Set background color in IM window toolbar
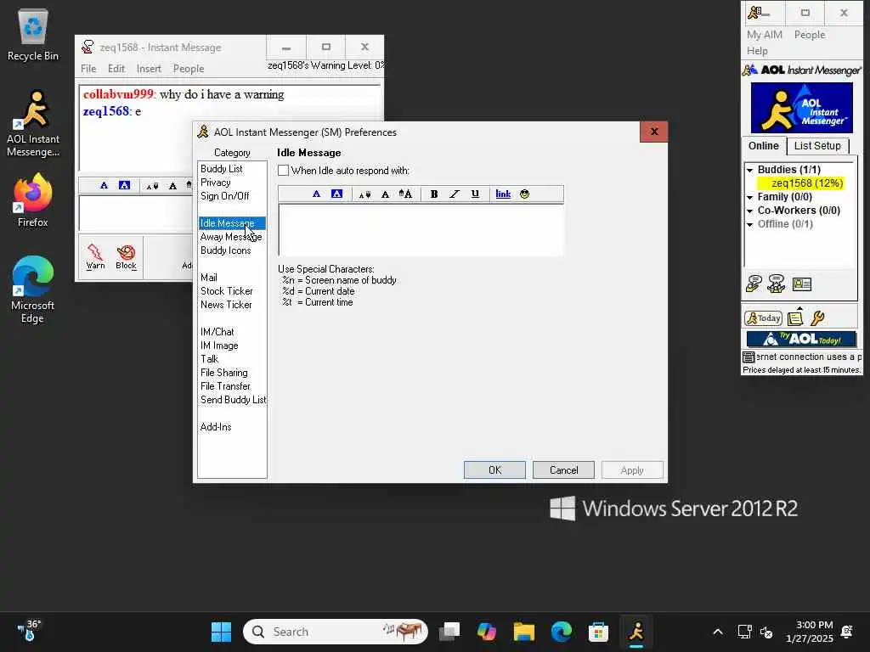870x652 pixels. (x=124, y=185)
